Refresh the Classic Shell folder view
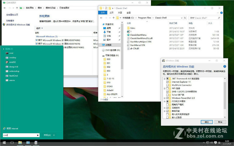 (x=185, y=18)
